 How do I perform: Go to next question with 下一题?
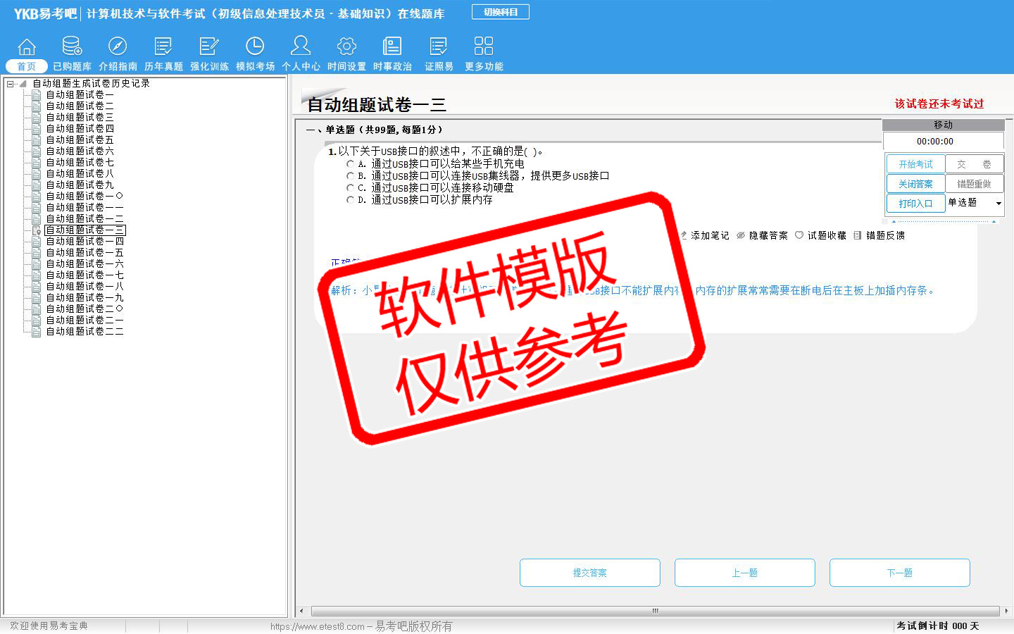coord(900,573)
